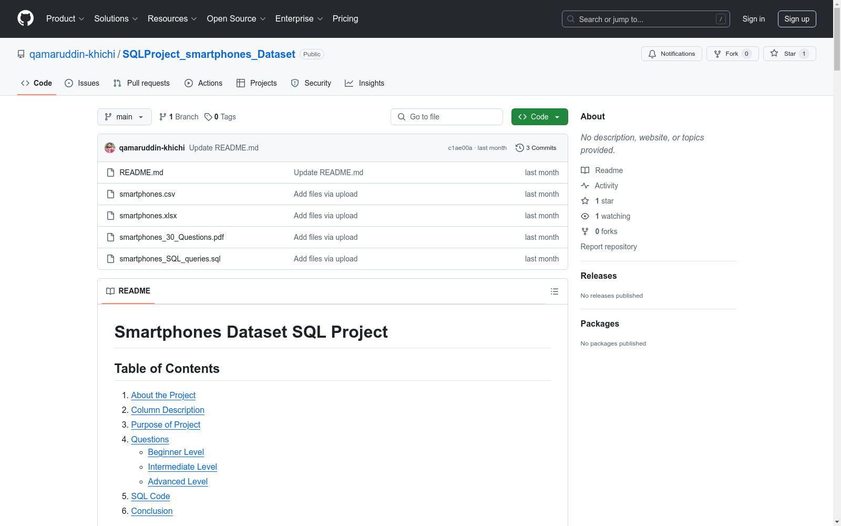Expand the Solutions menu
Image resolution: width=841 pixels, height=526 pixels.
click(x=116, y=18)
